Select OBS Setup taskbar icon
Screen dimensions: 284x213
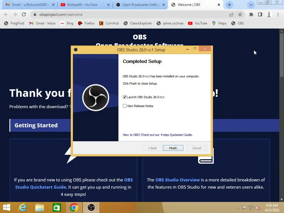(x=91, y=207)
